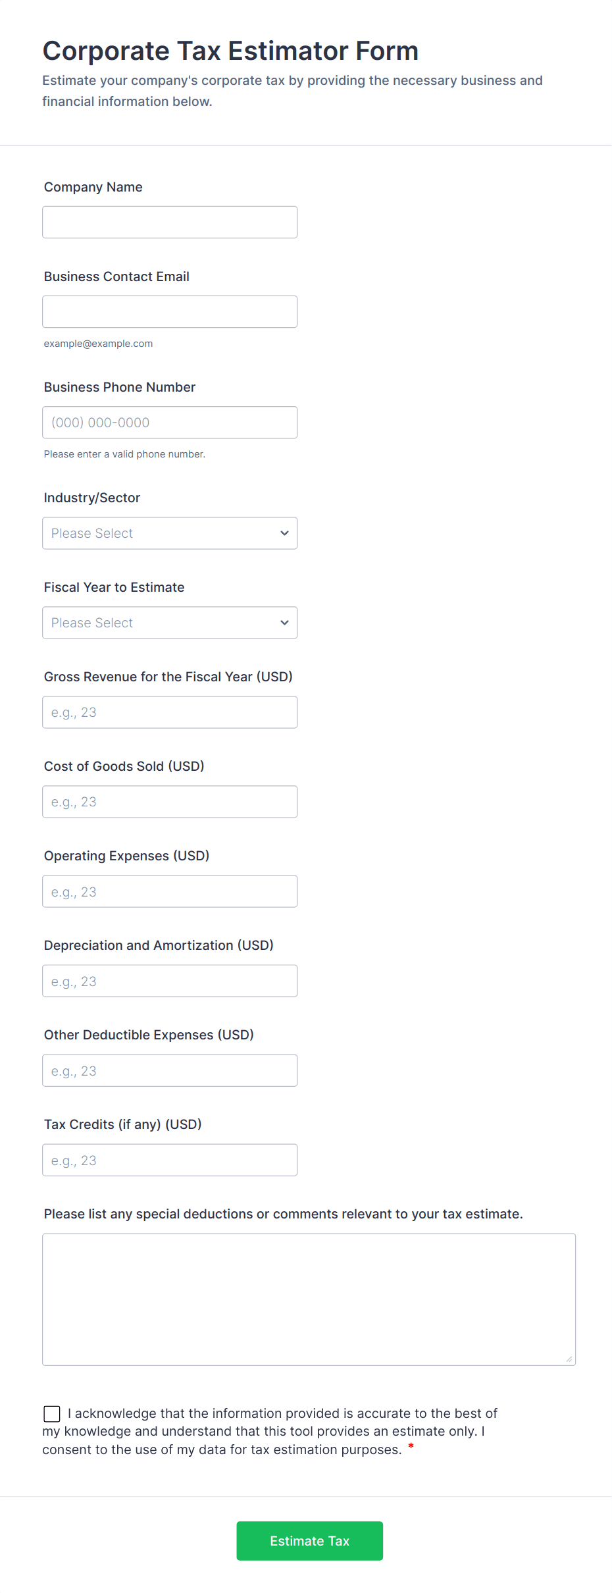
Task: Click the Industry/Sector dropdown chevron arrow
Action: click(x=284, y=533)
